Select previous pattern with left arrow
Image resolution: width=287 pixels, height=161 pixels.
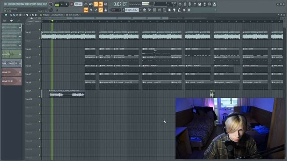(123, 10)
